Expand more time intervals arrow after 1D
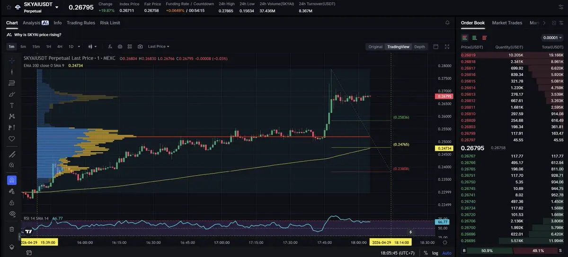Viewport: 568px width, 257px height. click(x=78, y=47)
